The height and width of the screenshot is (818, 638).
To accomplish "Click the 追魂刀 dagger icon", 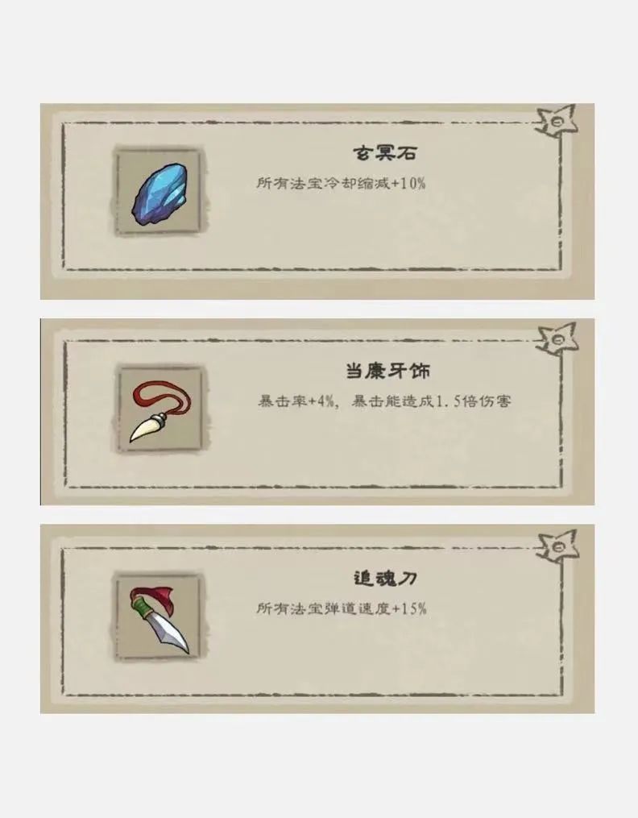I will click(x=159, y=619).
